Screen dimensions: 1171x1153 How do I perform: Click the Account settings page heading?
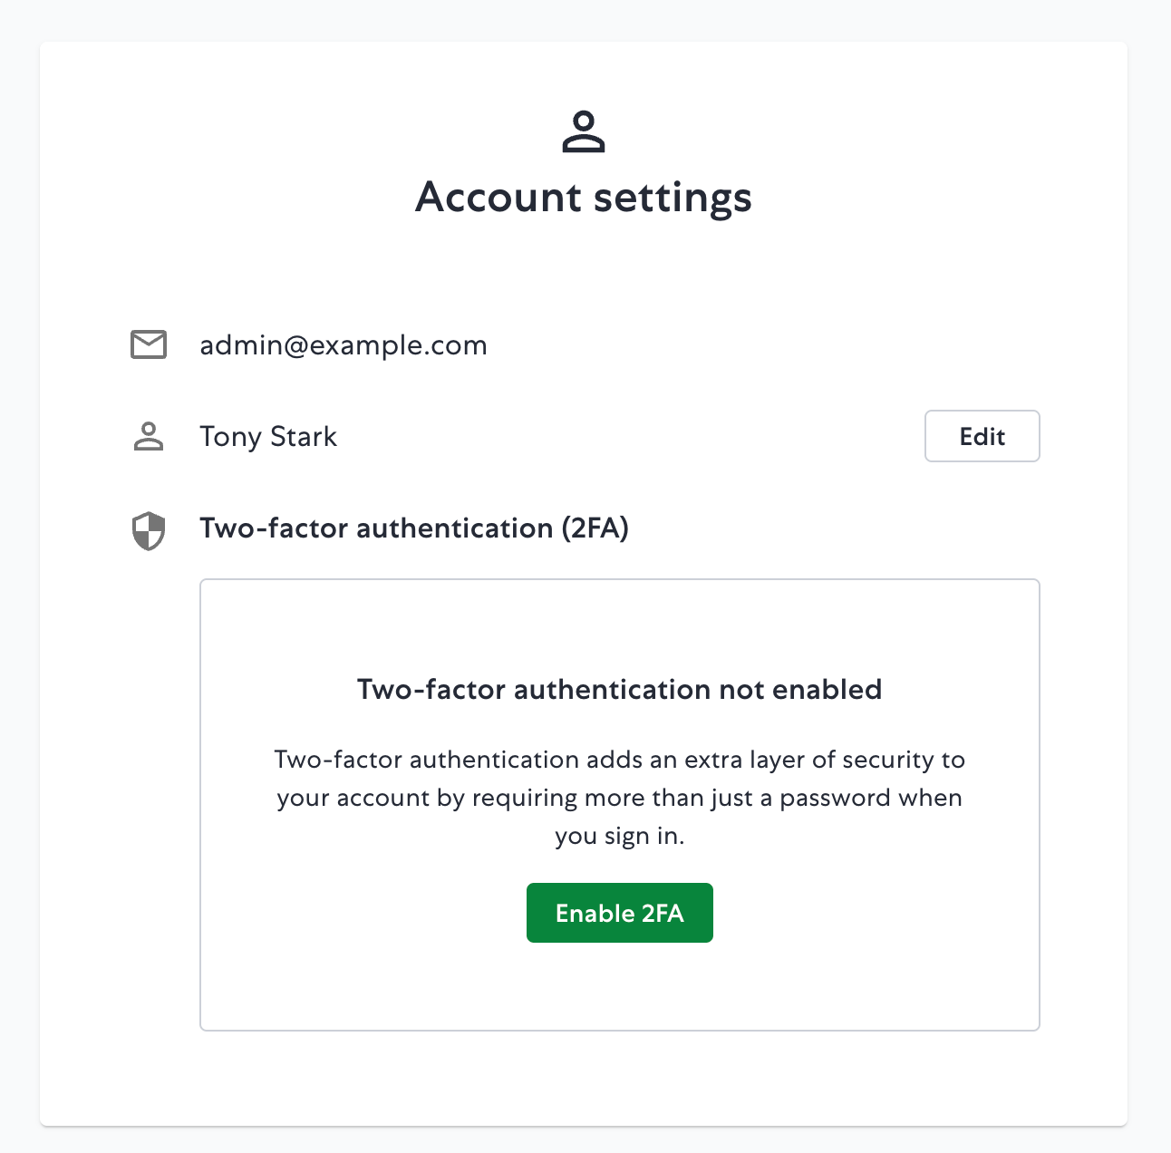point(584,198)
